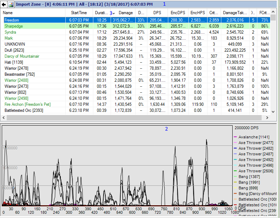Click the picture icon beside Import Zone

pyautogui.click(x=11, y=4)
